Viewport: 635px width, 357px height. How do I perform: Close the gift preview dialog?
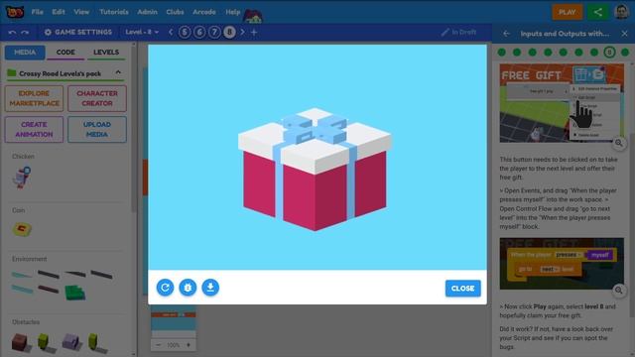[463, 289]
